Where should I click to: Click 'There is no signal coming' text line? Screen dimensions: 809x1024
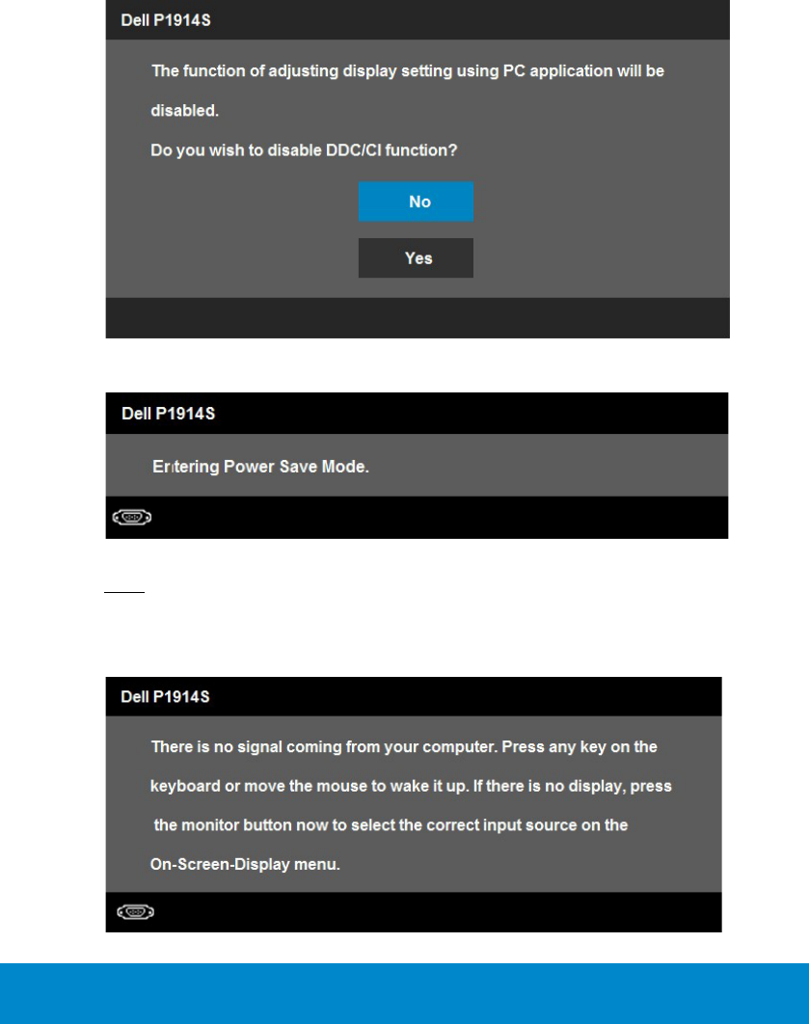(403, 747)
